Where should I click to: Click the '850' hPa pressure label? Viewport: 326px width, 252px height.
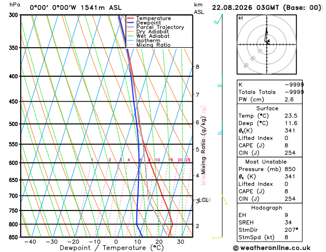15,237
